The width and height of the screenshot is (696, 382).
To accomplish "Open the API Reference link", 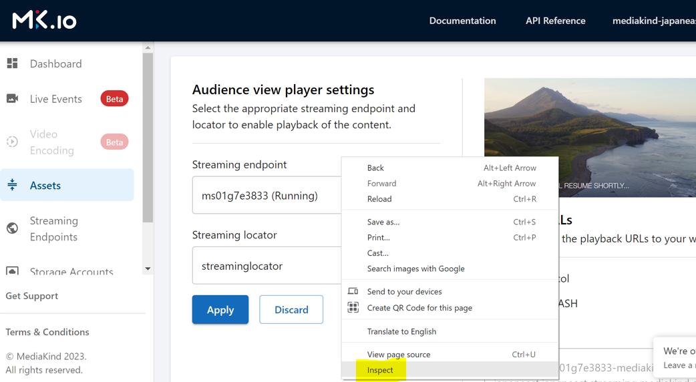I will 555,21.
